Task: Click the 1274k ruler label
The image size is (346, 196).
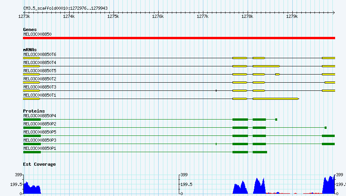Action: 69,17
